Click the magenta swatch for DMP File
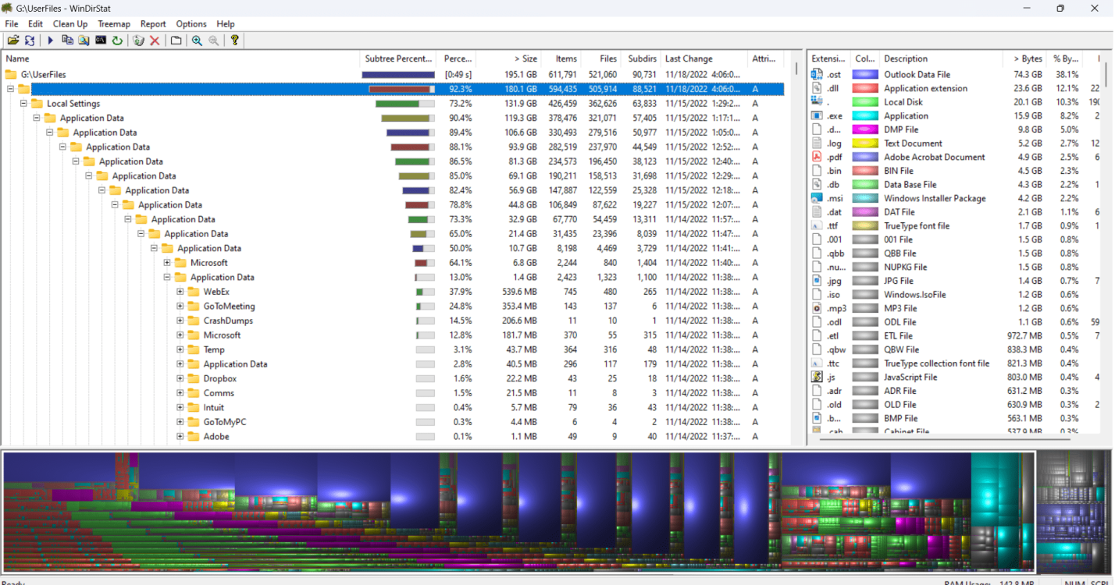The image size is (1115, 585). coord(864,129)
